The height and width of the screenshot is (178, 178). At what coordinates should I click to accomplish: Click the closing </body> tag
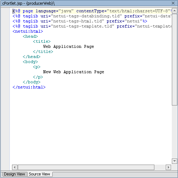[x=32, y=82]
